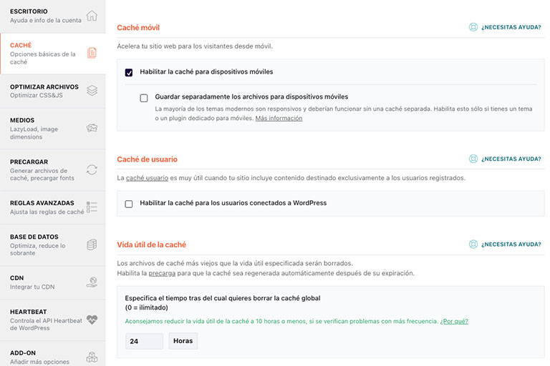
Task: Click the Reglas Avanzadas list icon
Action: [x=92, y=207]
